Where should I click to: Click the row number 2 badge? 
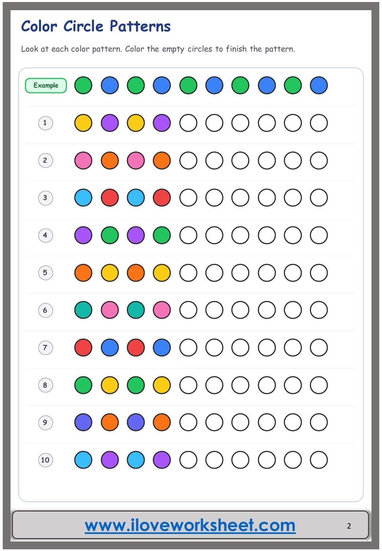(45, 160)
